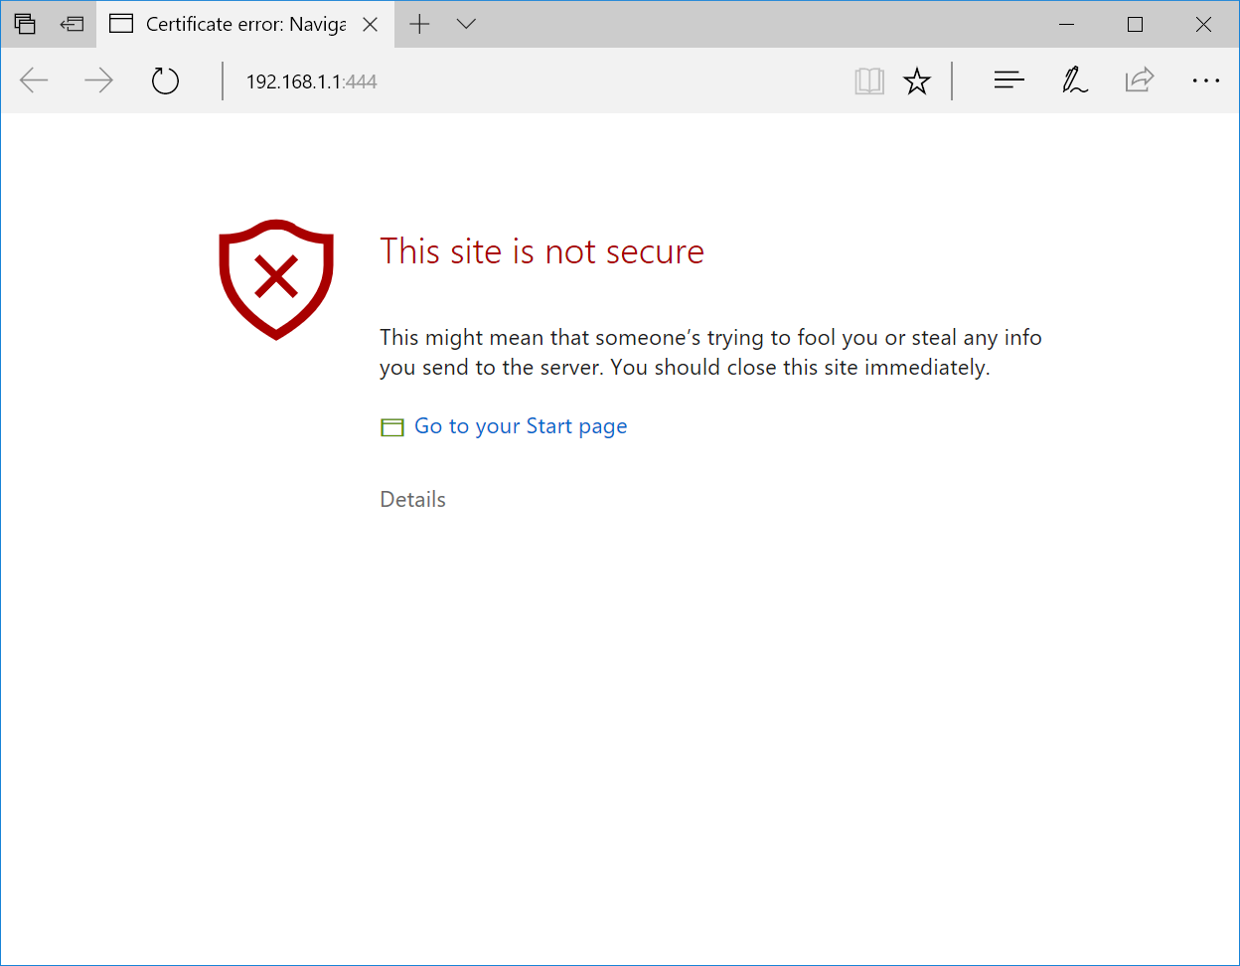Screen dimensions: 1240x966
Task: Show tab previews chevron
Action: pos(466,24)
